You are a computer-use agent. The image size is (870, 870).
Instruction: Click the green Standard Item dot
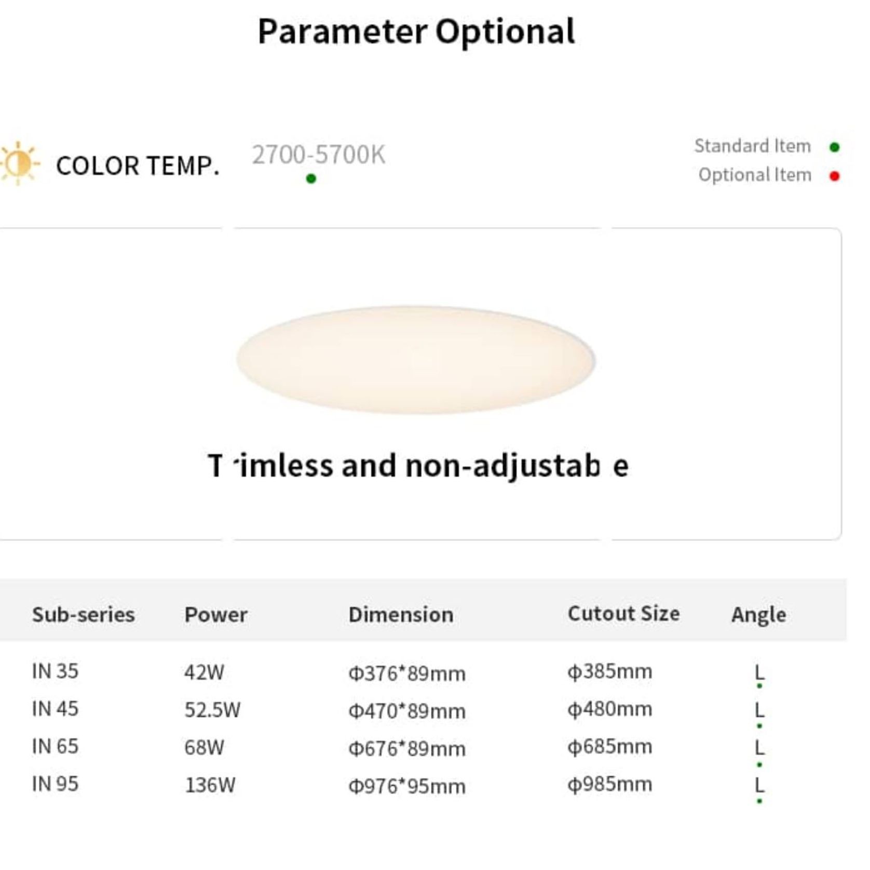click(835, 147)
